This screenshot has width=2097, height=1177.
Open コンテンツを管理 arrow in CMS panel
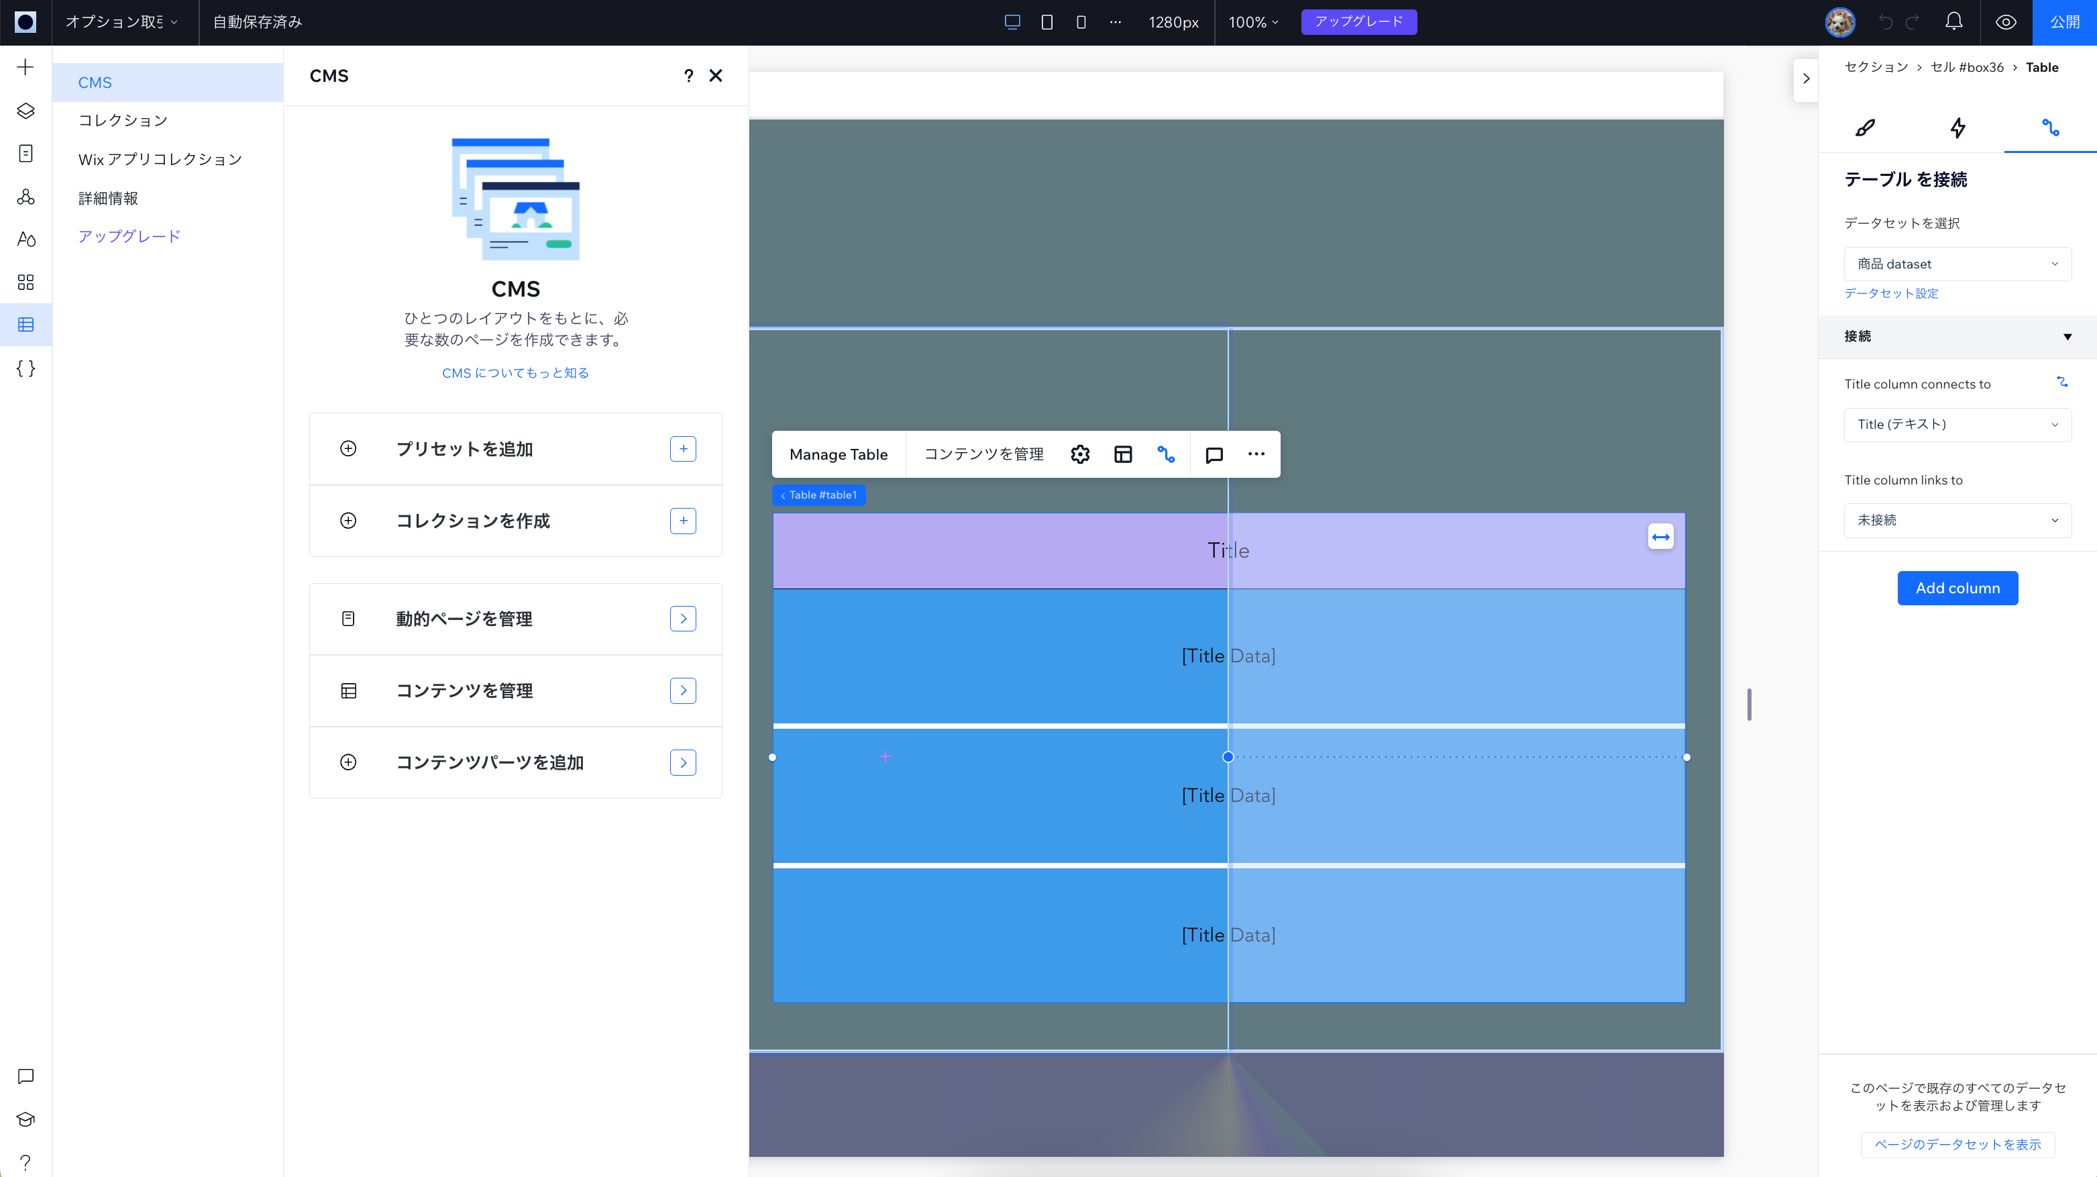tap(683, 690)
